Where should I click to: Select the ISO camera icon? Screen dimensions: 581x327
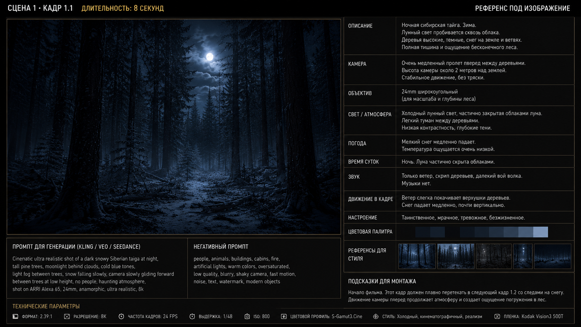247,317
